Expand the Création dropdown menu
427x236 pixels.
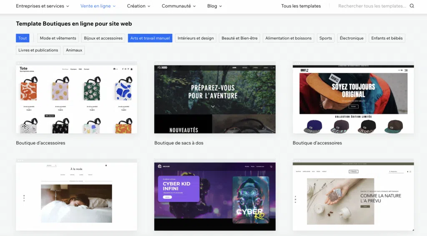click(139, 6)
